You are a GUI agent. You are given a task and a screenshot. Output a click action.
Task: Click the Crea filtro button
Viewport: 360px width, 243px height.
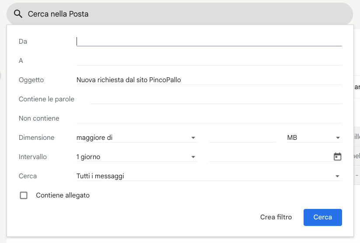(x=276, y=217)
